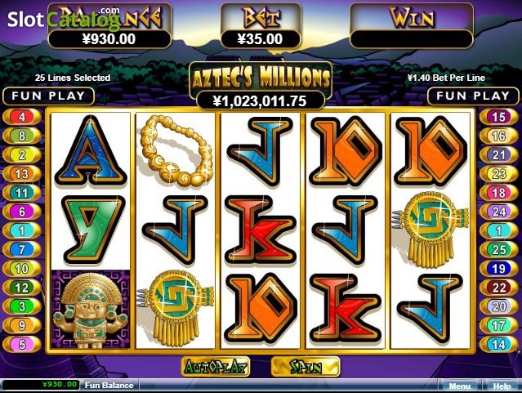Screen dimensions: 522x393
Task: Click the Aztec's Millions jackpot amount
Action: tap(260, 100)
